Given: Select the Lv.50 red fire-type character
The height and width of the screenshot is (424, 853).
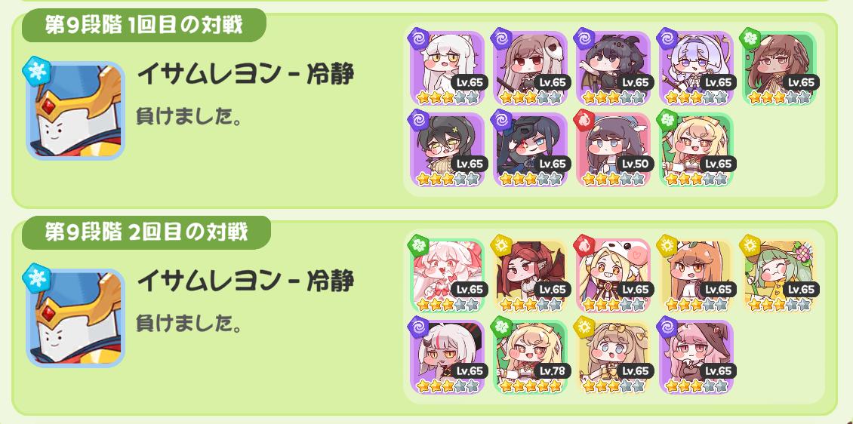Looking at the screenshot, I should [613, 149].
